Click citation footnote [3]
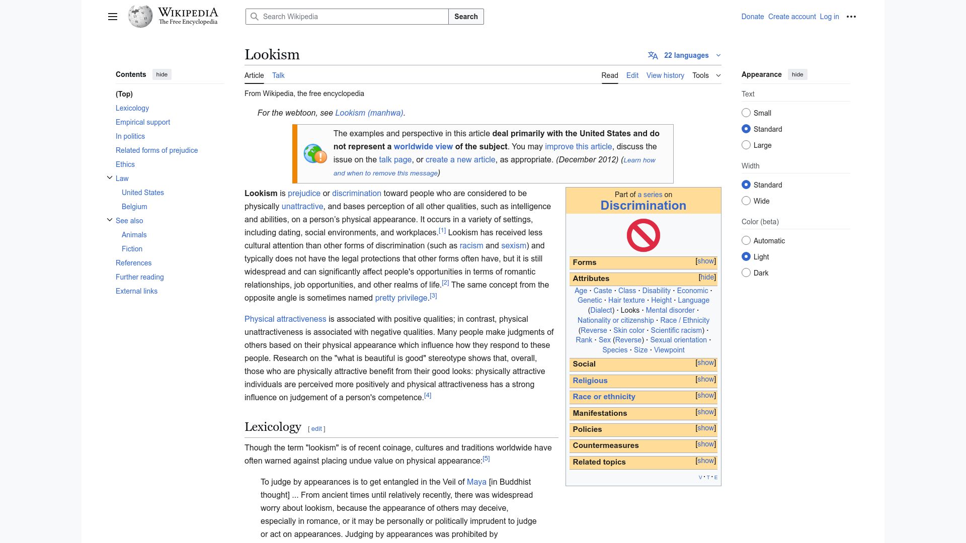Screen dimensions: 966x543 coord(433,296)
